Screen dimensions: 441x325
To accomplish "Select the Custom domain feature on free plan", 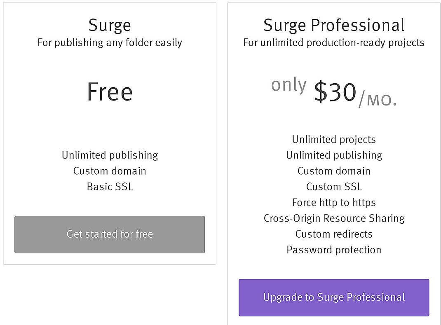I will [109, 171].
